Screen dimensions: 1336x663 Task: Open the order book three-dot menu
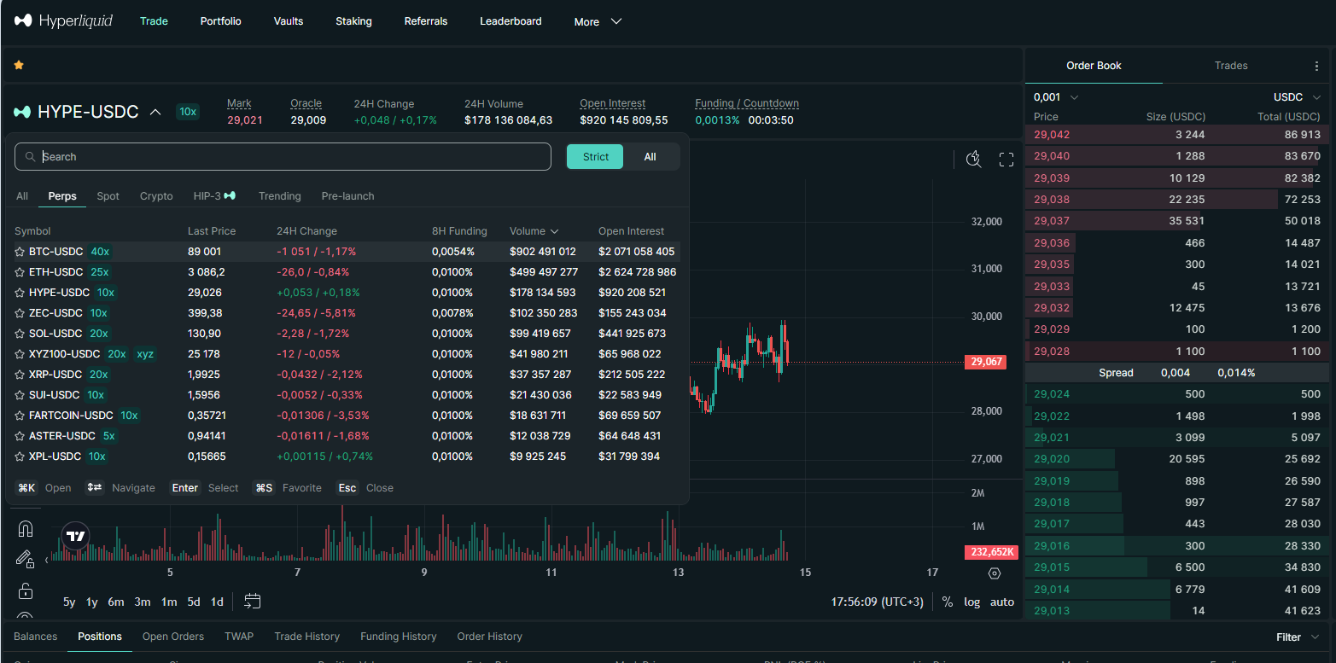coord(1316,66)
